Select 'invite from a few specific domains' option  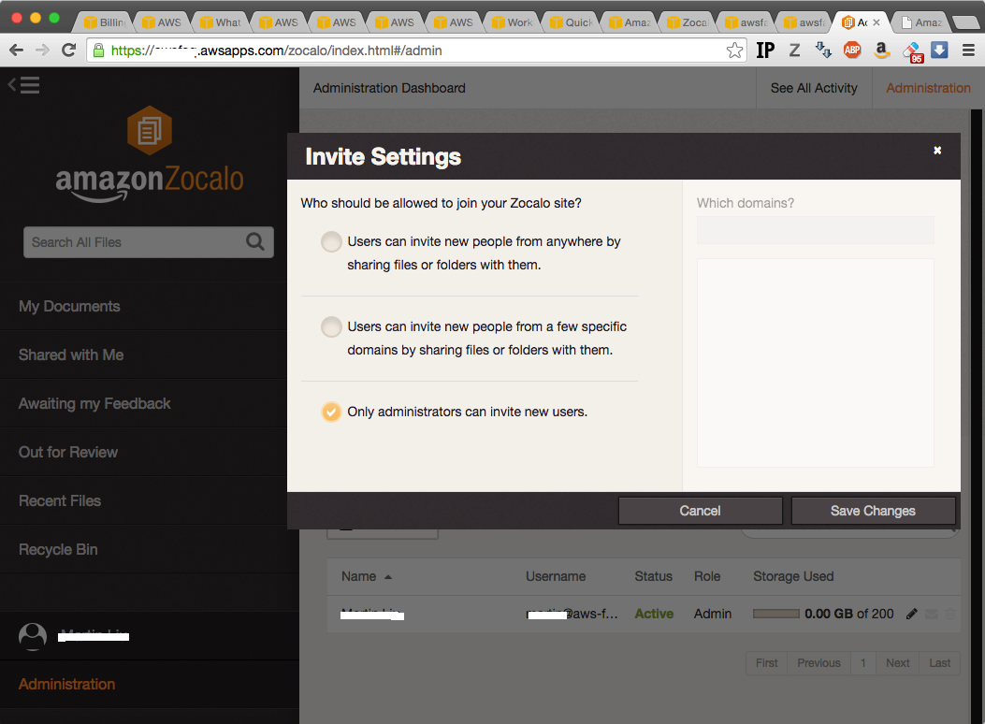[331, 326]
